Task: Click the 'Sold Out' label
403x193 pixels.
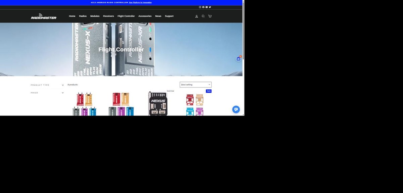Action: point(170,91)
